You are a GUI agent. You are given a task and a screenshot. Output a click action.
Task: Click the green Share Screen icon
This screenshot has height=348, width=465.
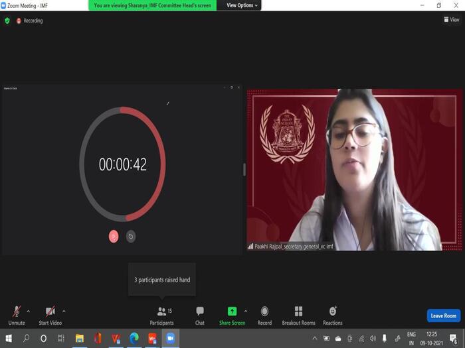232,312
